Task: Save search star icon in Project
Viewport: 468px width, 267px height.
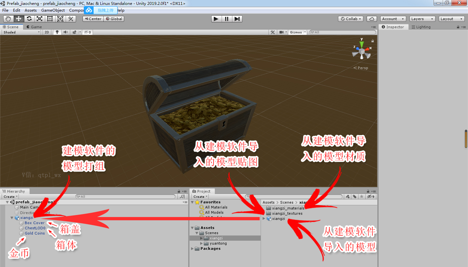Action: click(361, 197)
